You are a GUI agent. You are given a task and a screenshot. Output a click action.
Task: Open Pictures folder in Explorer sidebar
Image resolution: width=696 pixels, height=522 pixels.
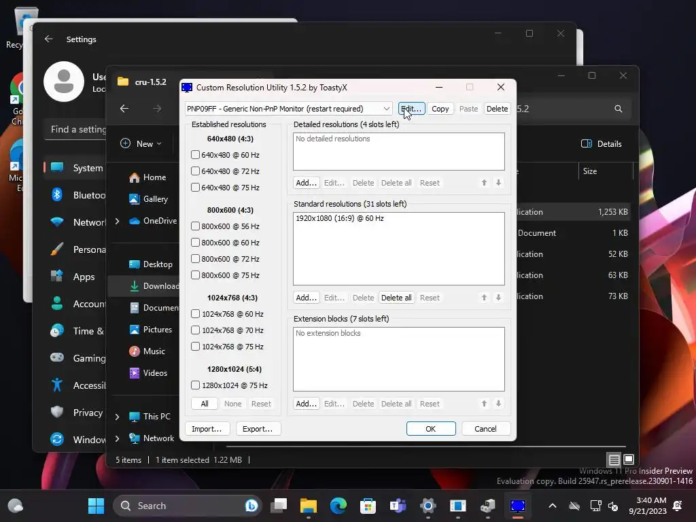pyautogui.click(x=151, y=330)
